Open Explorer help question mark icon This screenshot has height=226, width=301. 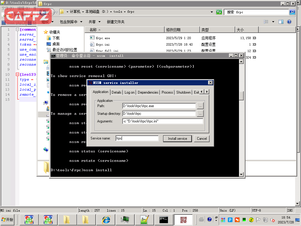pos(289,22)
